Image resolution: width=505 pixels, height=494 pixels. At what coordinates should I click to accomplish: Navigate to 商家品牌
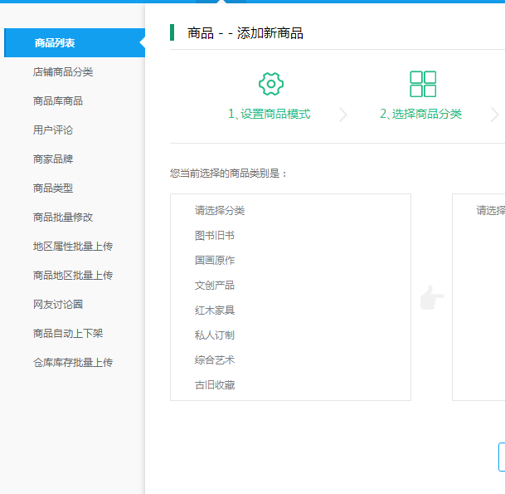click(x=53, y=159)
